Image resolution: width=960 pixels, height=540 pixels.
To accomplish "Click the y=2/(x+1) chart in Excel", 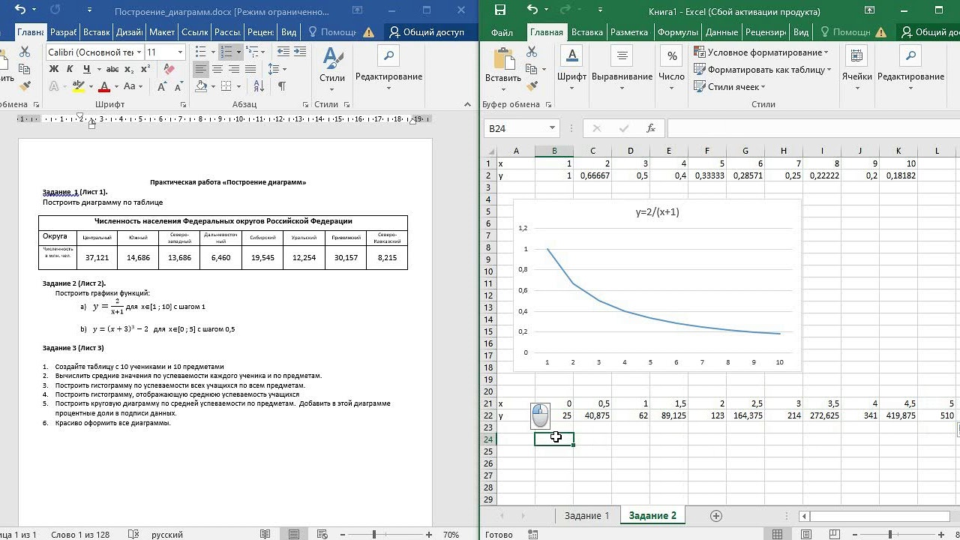I will pos(657,285).
